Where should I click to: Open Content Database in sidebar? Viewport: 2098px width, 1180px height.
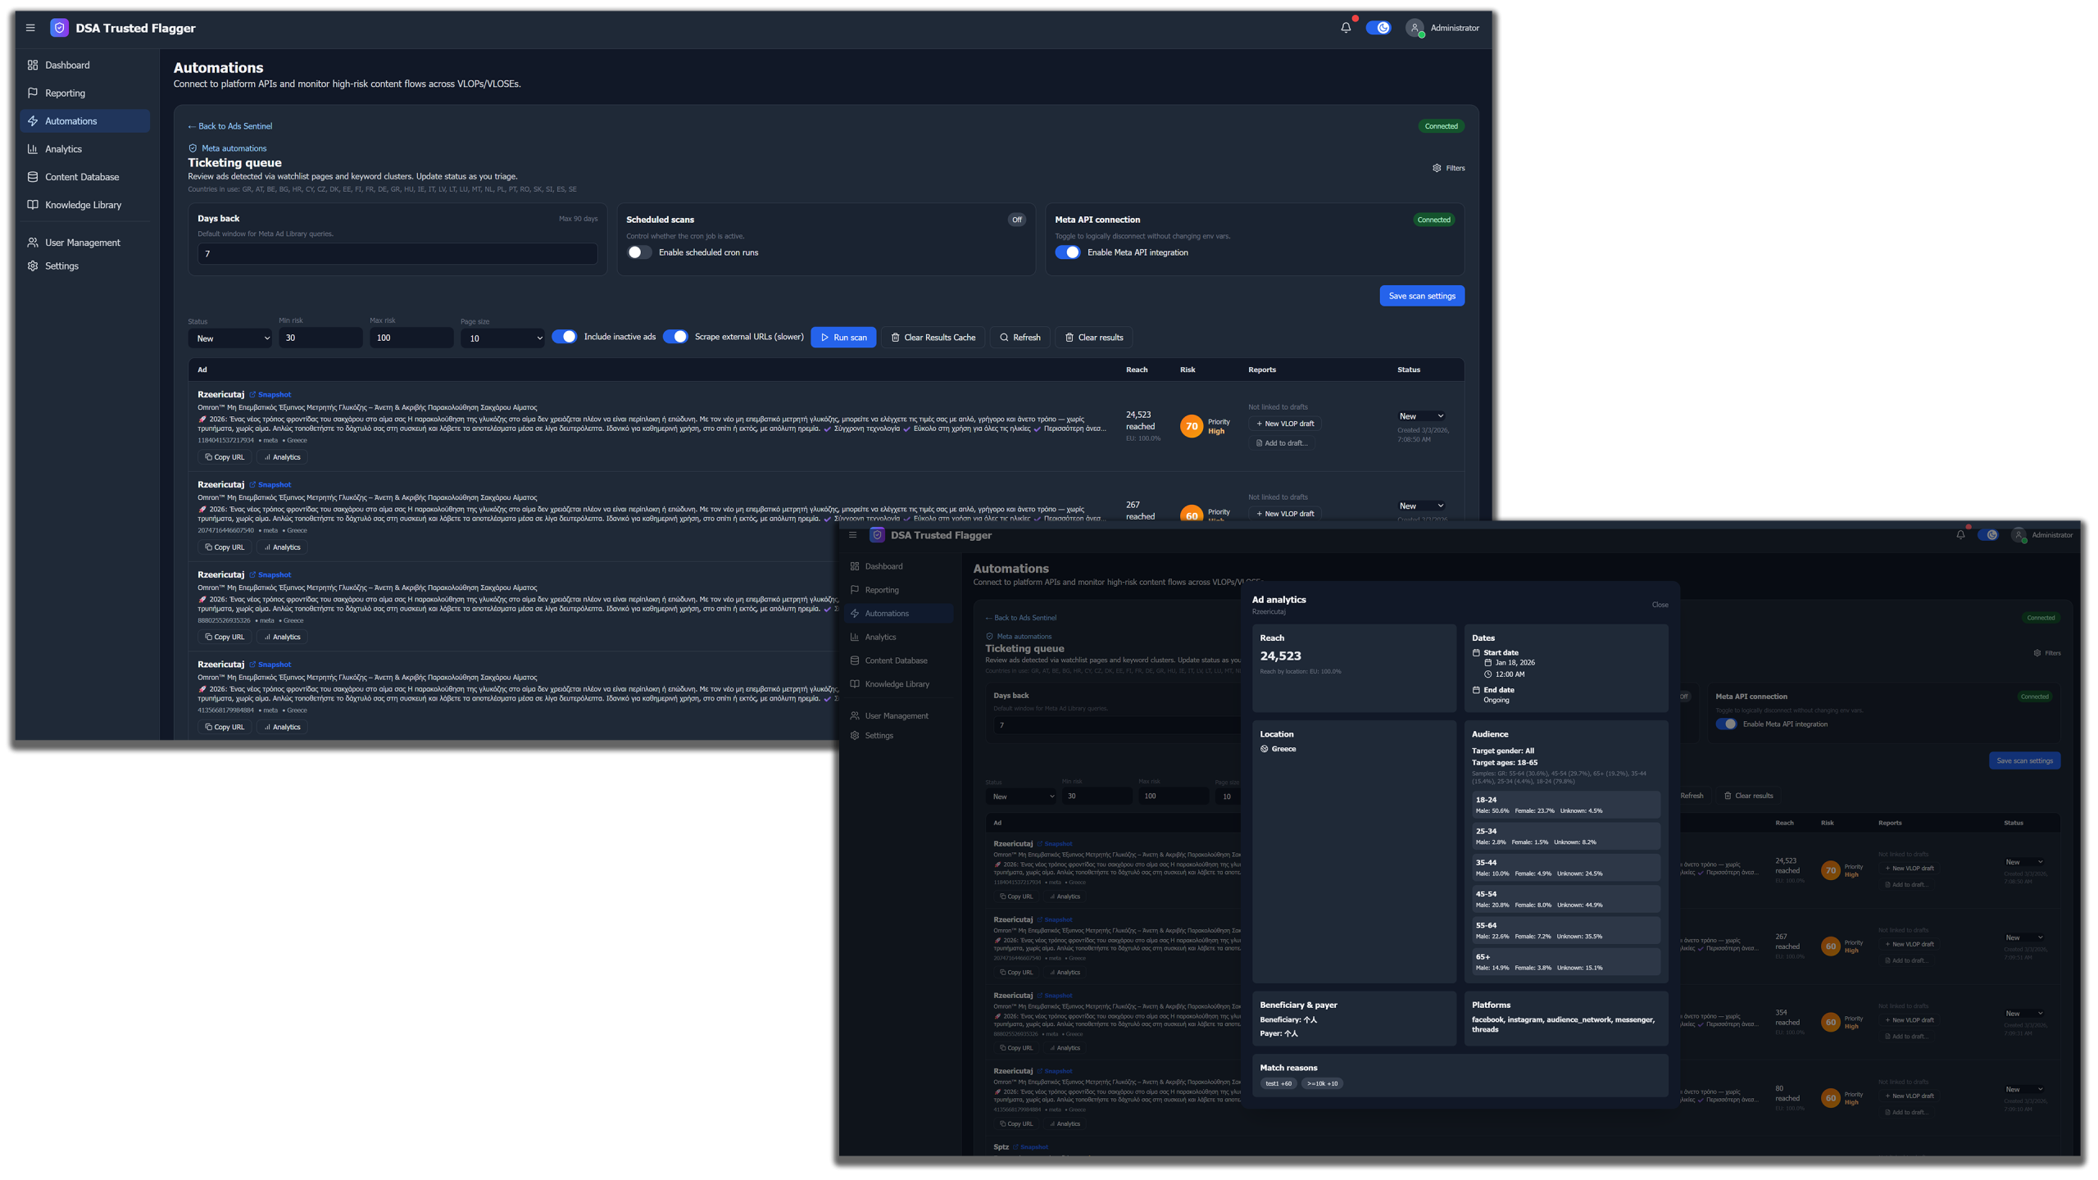coord(82,177)
